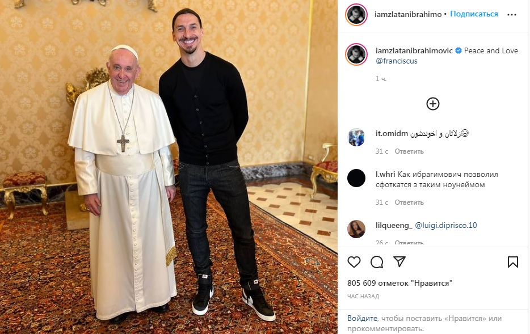Open the post photo
The height and width of the screenshot is (334, 530).
tap(169, 167)
